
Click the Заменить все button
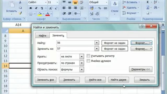point(45,80)
